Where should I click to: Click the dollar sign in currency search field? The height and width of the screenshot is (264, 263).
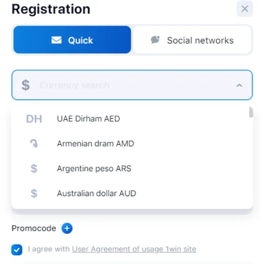[26, 85]
